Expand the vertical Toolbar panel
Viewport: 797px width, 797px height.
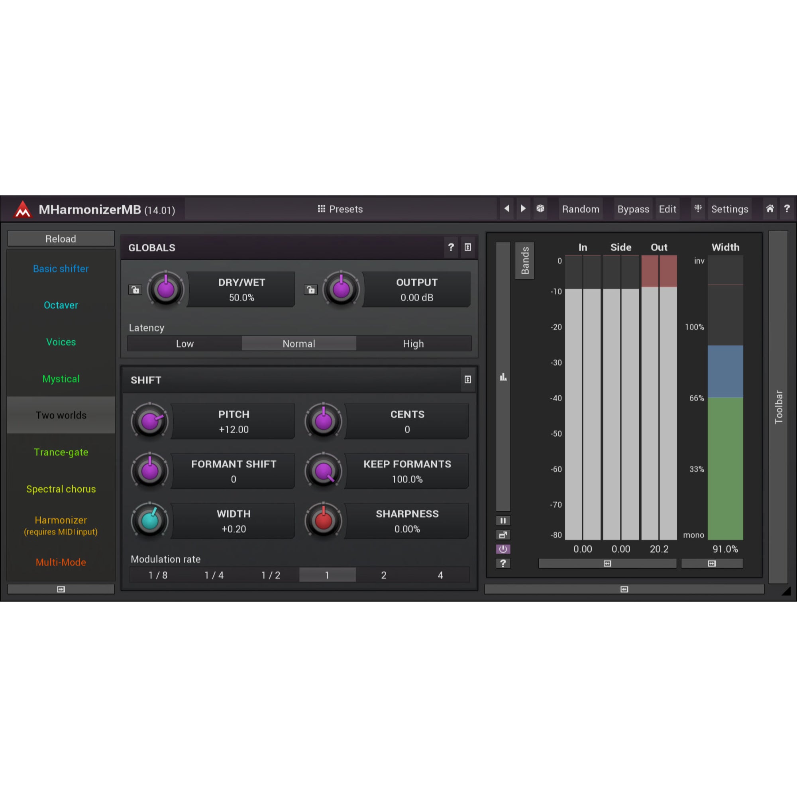pos(778,407)
